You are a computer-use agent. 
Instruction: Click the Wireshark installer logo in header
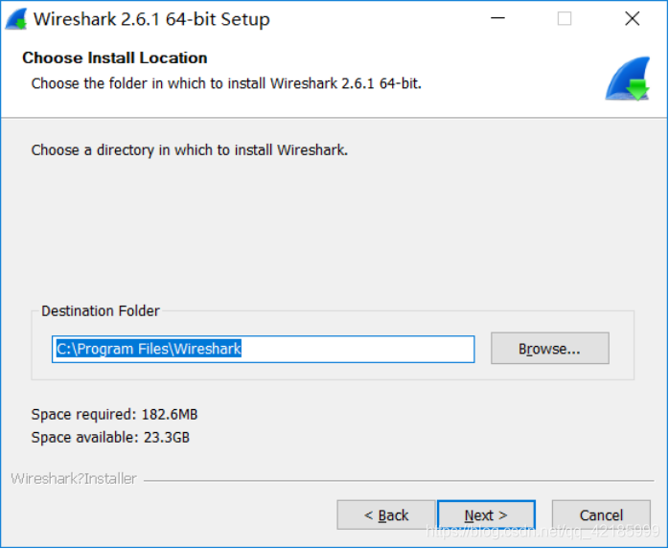point(628,79)
